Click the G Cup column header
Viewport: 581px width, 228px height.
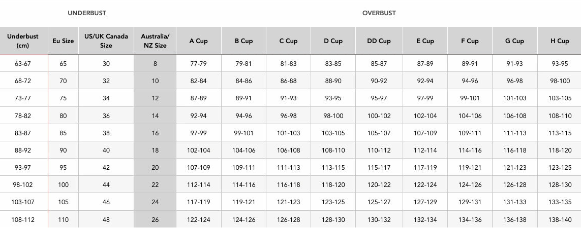514,41
